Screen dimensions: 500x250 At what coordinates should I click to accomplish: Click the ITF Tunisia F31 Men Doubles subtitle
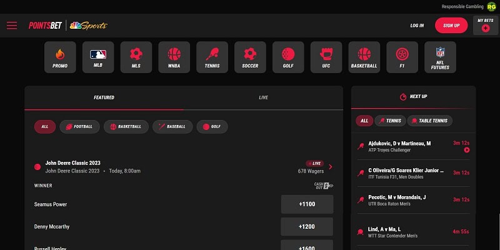396,177
